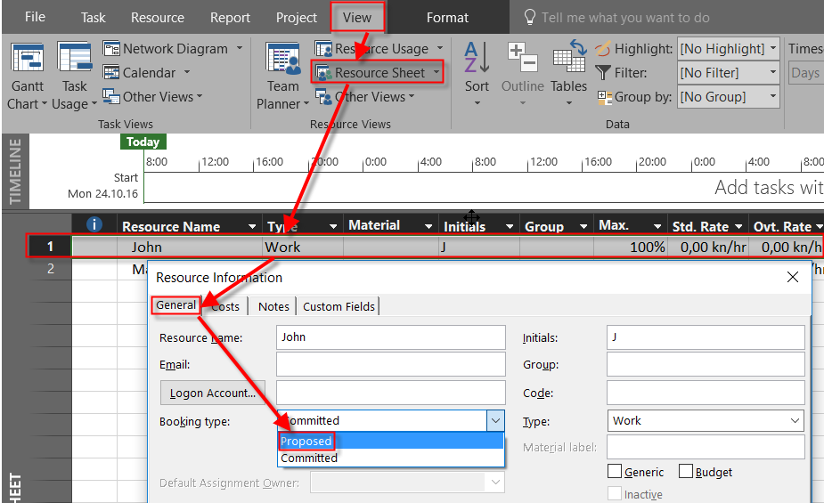Expand the Filter dropdown

771,73
